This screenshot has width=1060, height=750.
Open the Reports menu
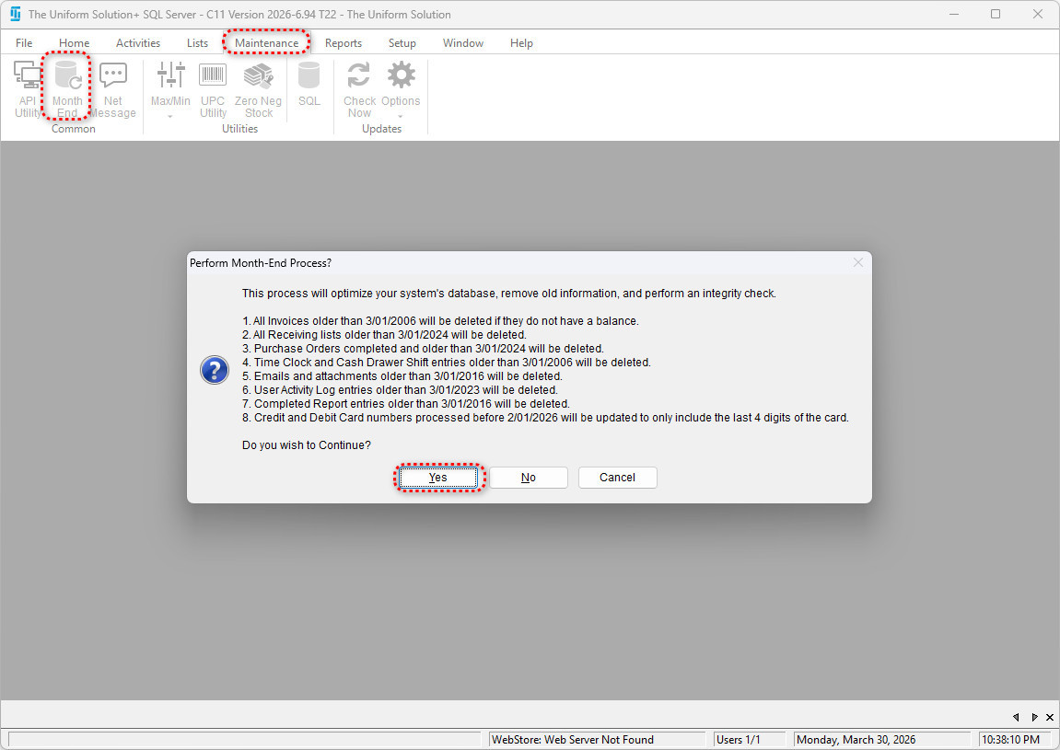pyautogui.click(x=344, y=43)
